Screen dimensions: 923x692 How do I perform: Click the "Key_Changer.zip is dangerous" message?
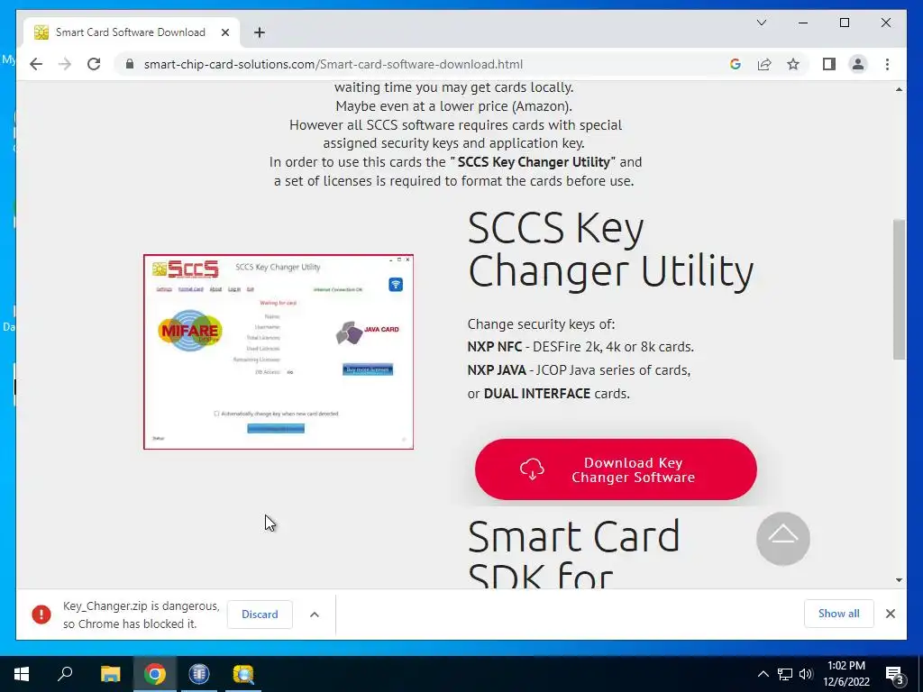pyautogui.click(x=141, y=615)
